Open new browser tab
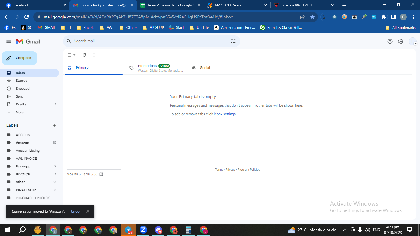This screenshot has height=236, width=420. pos(344,5)
